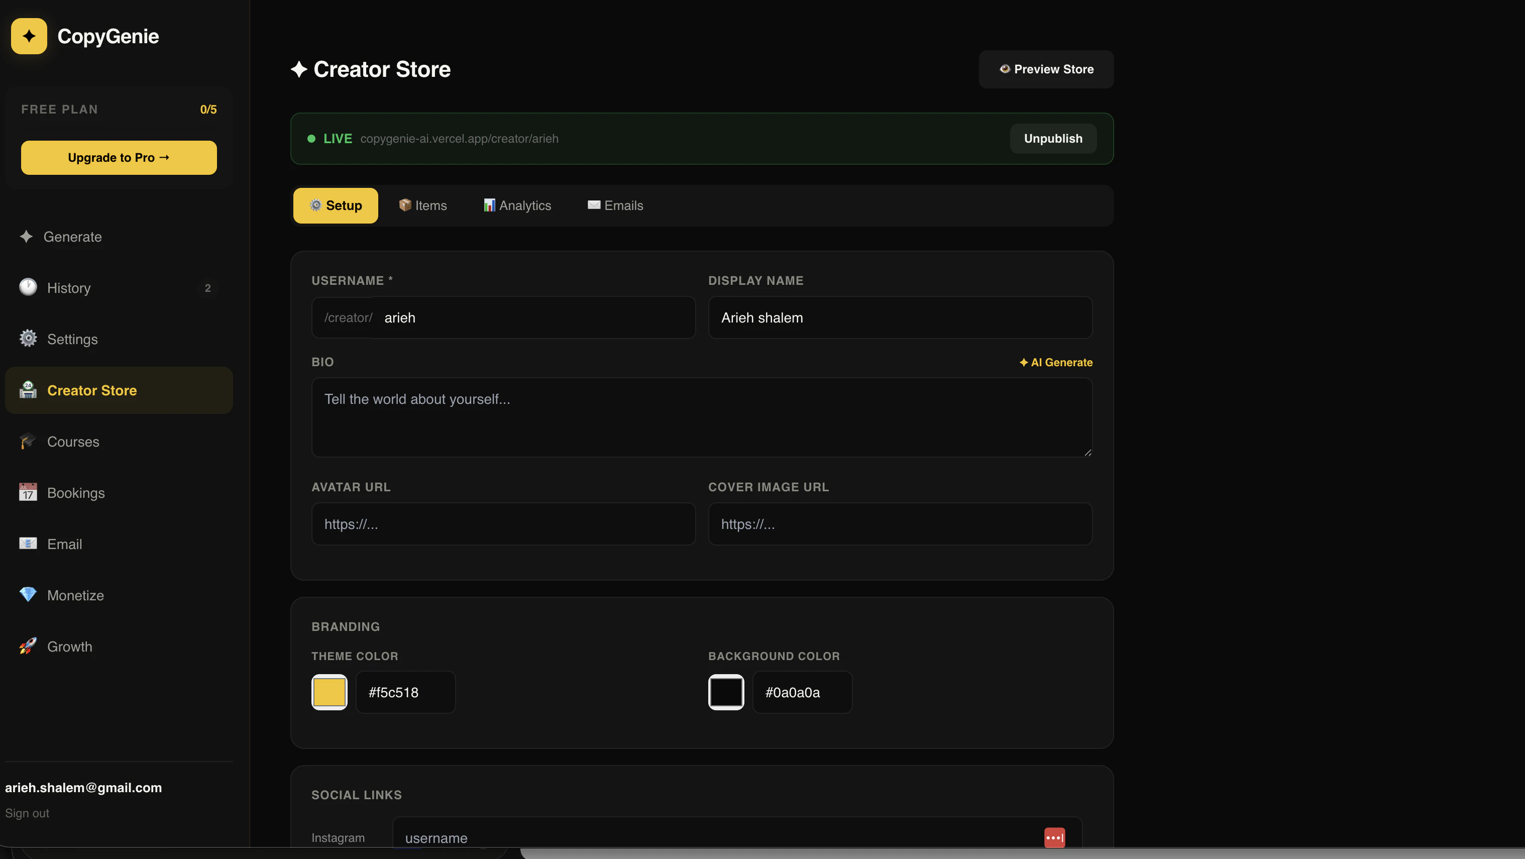The height and width of the screenshot is (859, 1525).
Task: Click the Growth rocket icon
Action: click(27, 647)
